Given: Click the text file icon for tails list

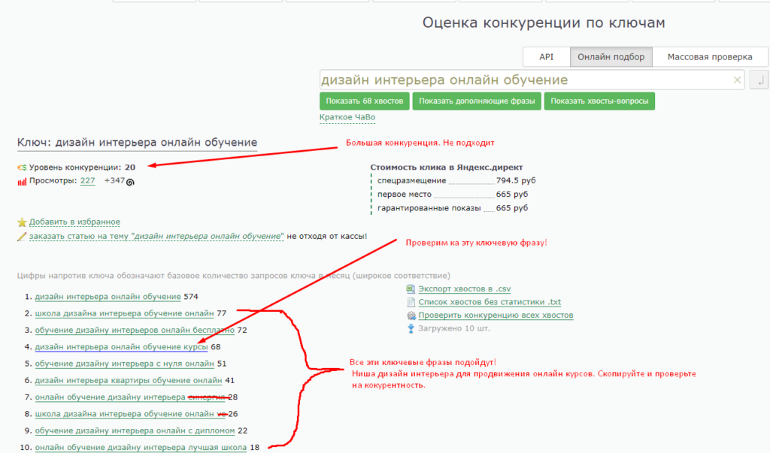Looking at the screenshot, I should [411, 302].
